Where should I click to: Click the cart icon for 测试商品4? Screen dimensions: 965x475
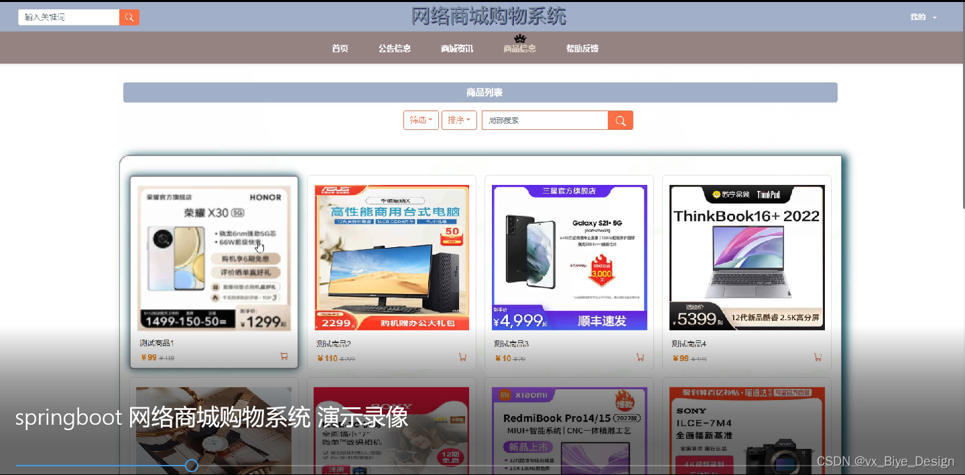818,357
